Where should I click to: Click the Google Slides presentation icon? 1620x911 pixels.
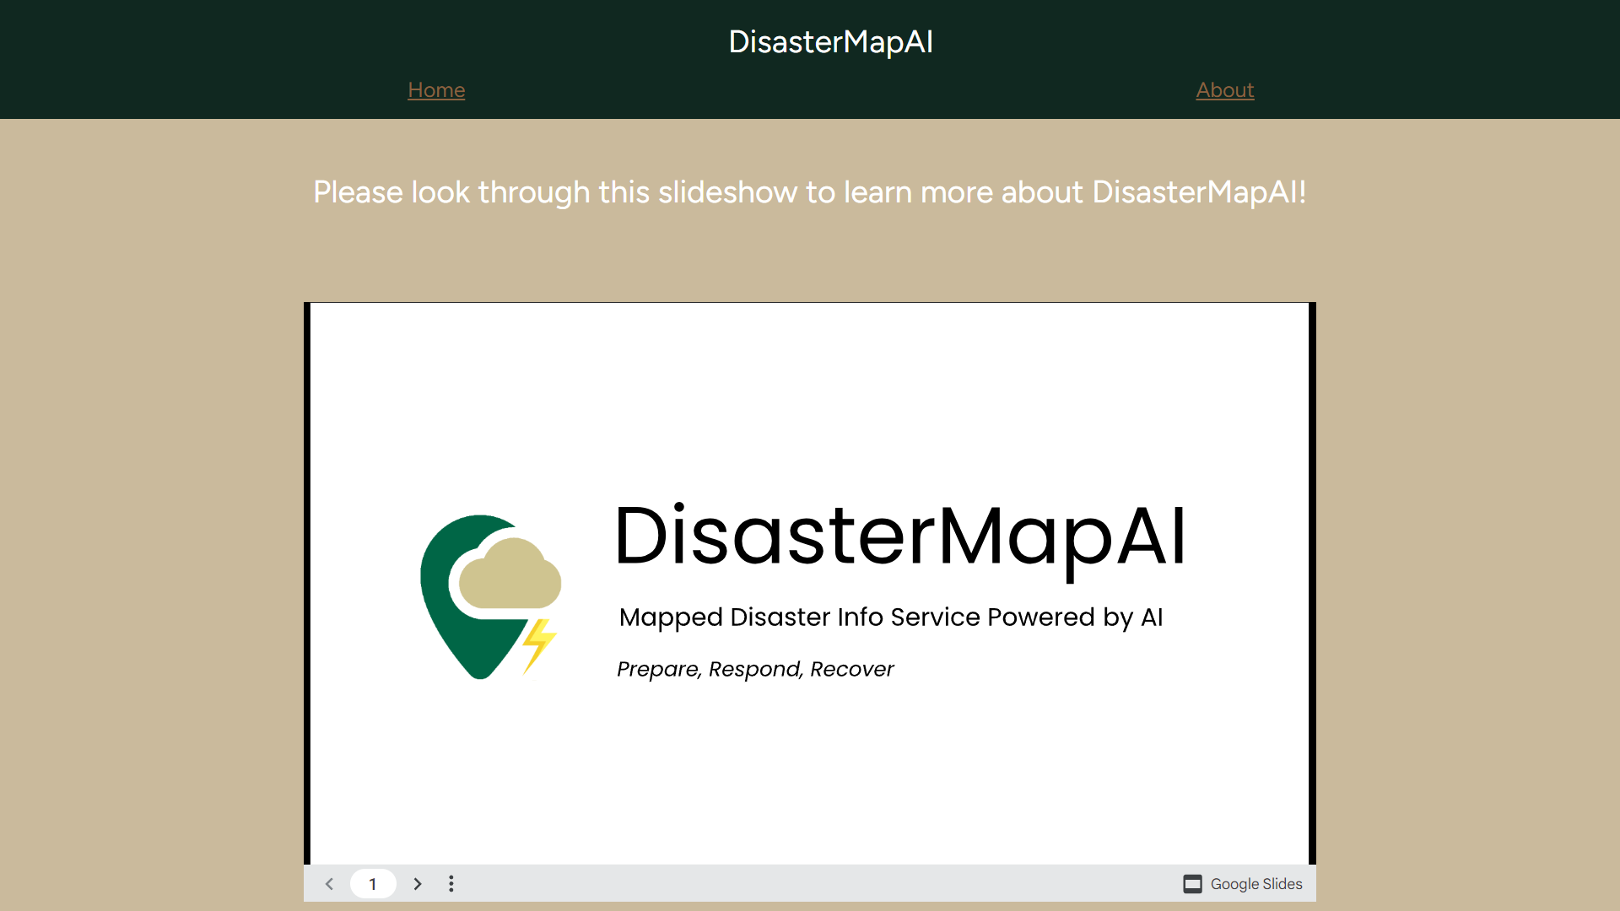pyautogui.click(x=1192, y=884)
